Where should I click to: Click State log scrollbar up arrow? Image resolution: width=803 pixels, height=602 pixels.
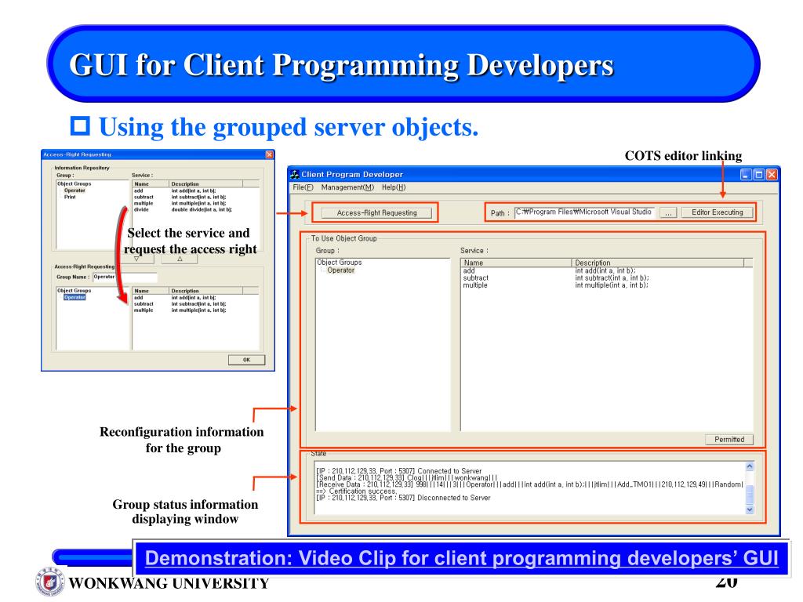coord(749,466)
